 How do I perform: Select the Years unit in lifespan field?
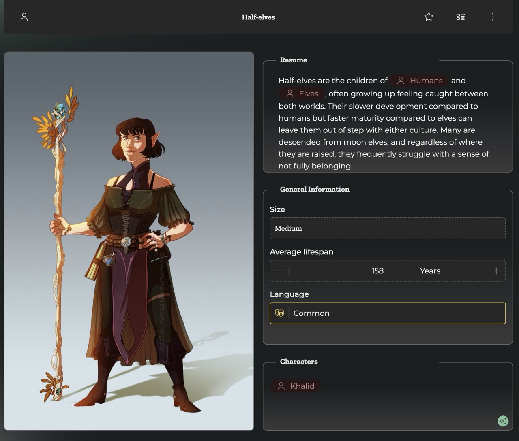(430, 271)
